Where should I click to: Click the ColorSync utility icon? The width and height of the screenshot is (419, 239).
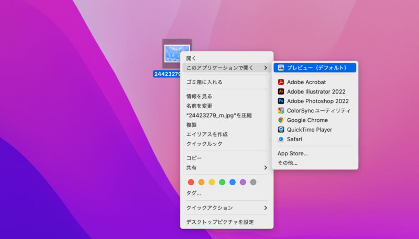(281, 110)
